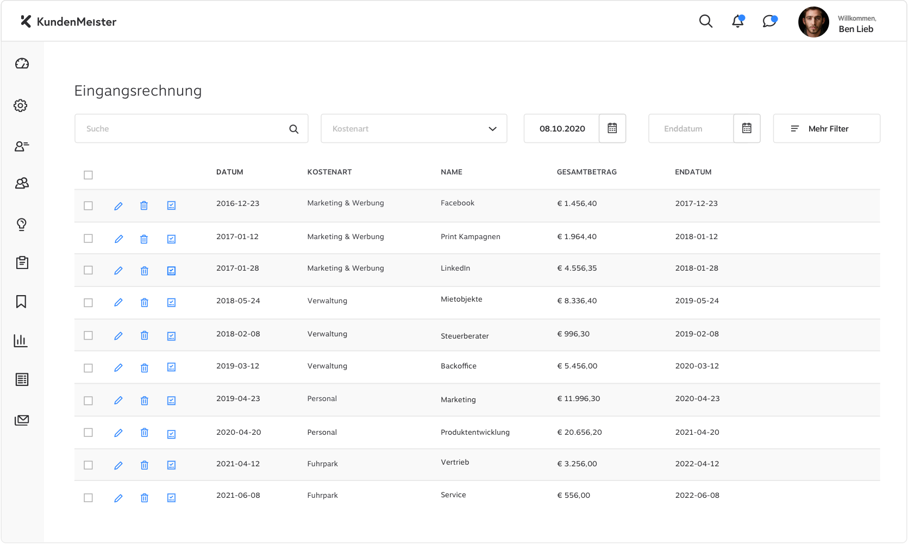Click the Eingangsrechnung page title
This screenshot has height=544, width=908.
[x=138, y=91]
